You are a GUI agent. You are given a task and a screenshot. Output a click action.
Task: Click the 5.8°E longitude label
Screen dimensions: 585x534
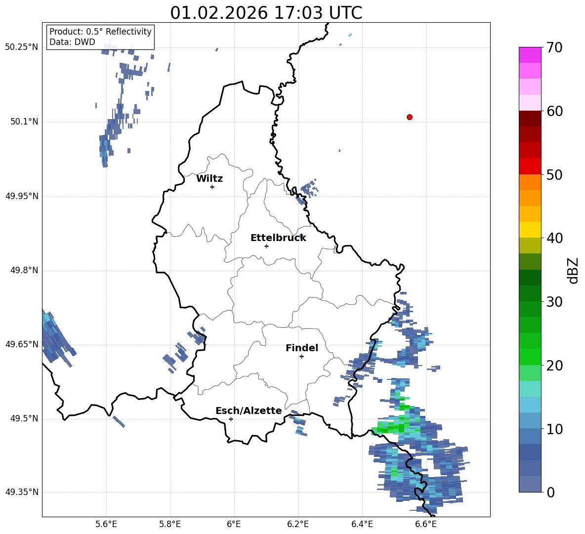pyautogui.click(x=170, y=524)
